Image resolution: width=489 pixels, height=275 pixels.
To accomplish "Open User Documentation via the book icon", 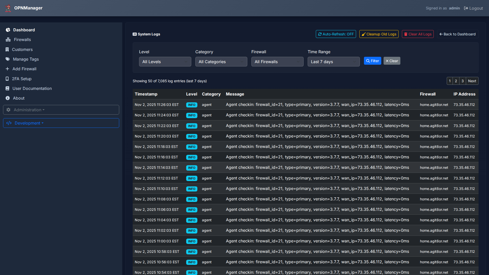I will [x=7, y=88].
